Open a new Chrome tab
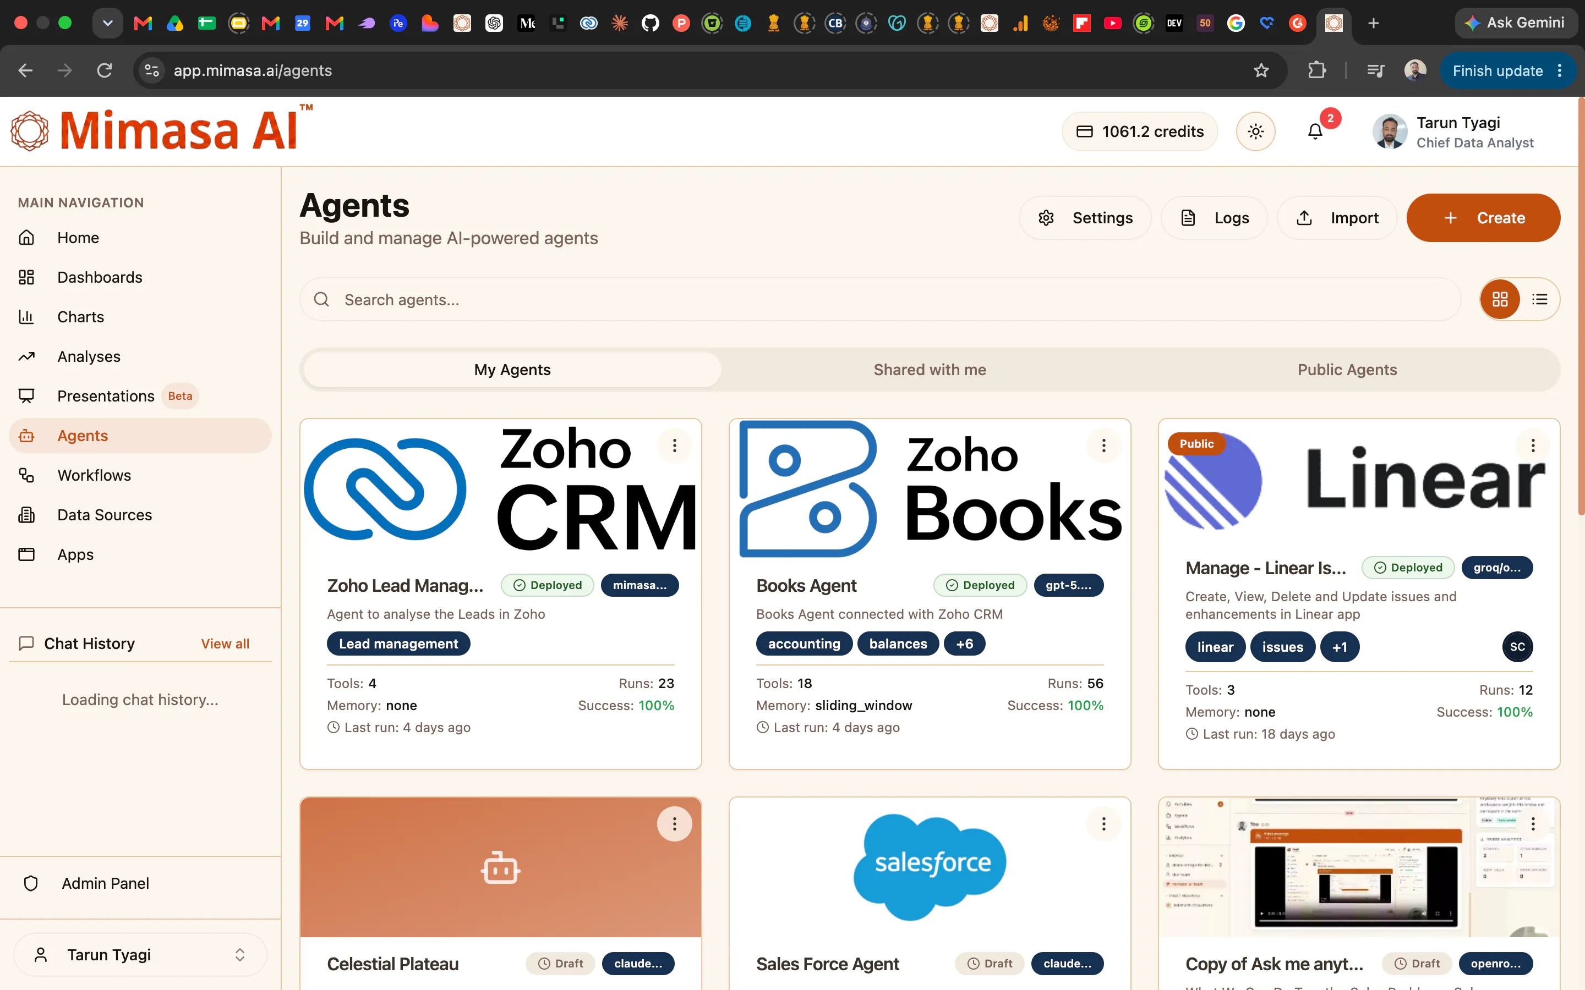This screenshot has height=990, width=1585. 1374,24
